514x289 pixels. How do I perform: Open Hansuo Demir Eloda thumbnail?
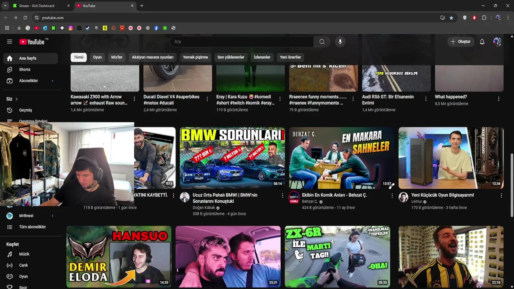click(x=119, y=256)
